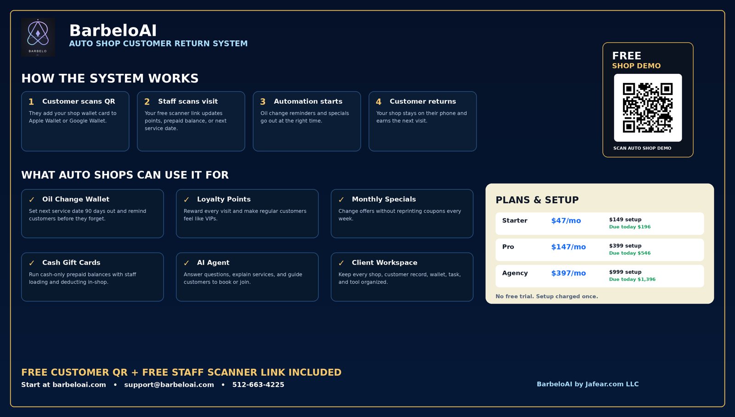Click the BarbeloAI title heading

(113, 30)
